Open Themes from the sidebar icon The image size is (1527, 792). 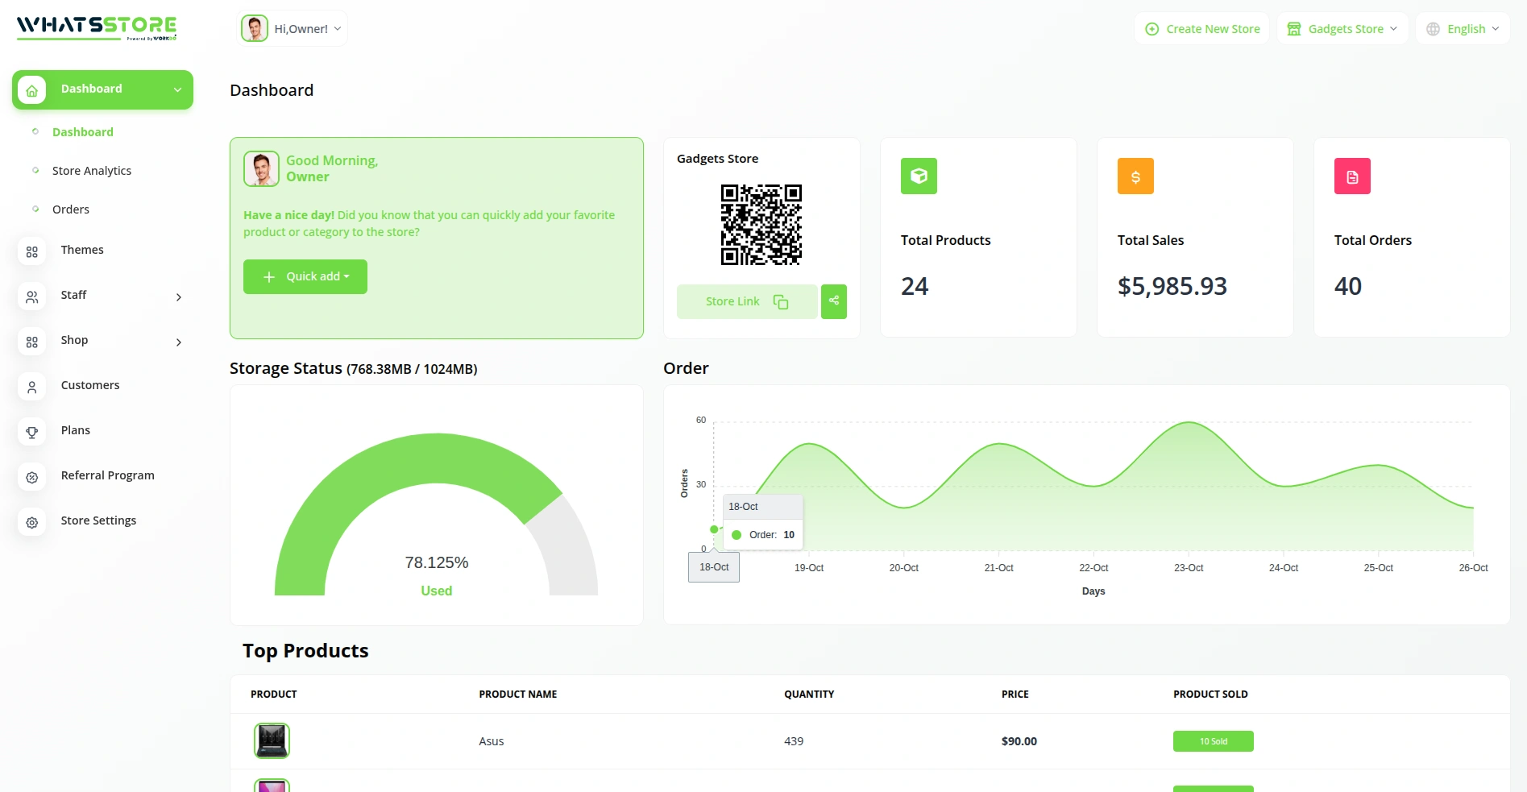(x=32, y=251)
